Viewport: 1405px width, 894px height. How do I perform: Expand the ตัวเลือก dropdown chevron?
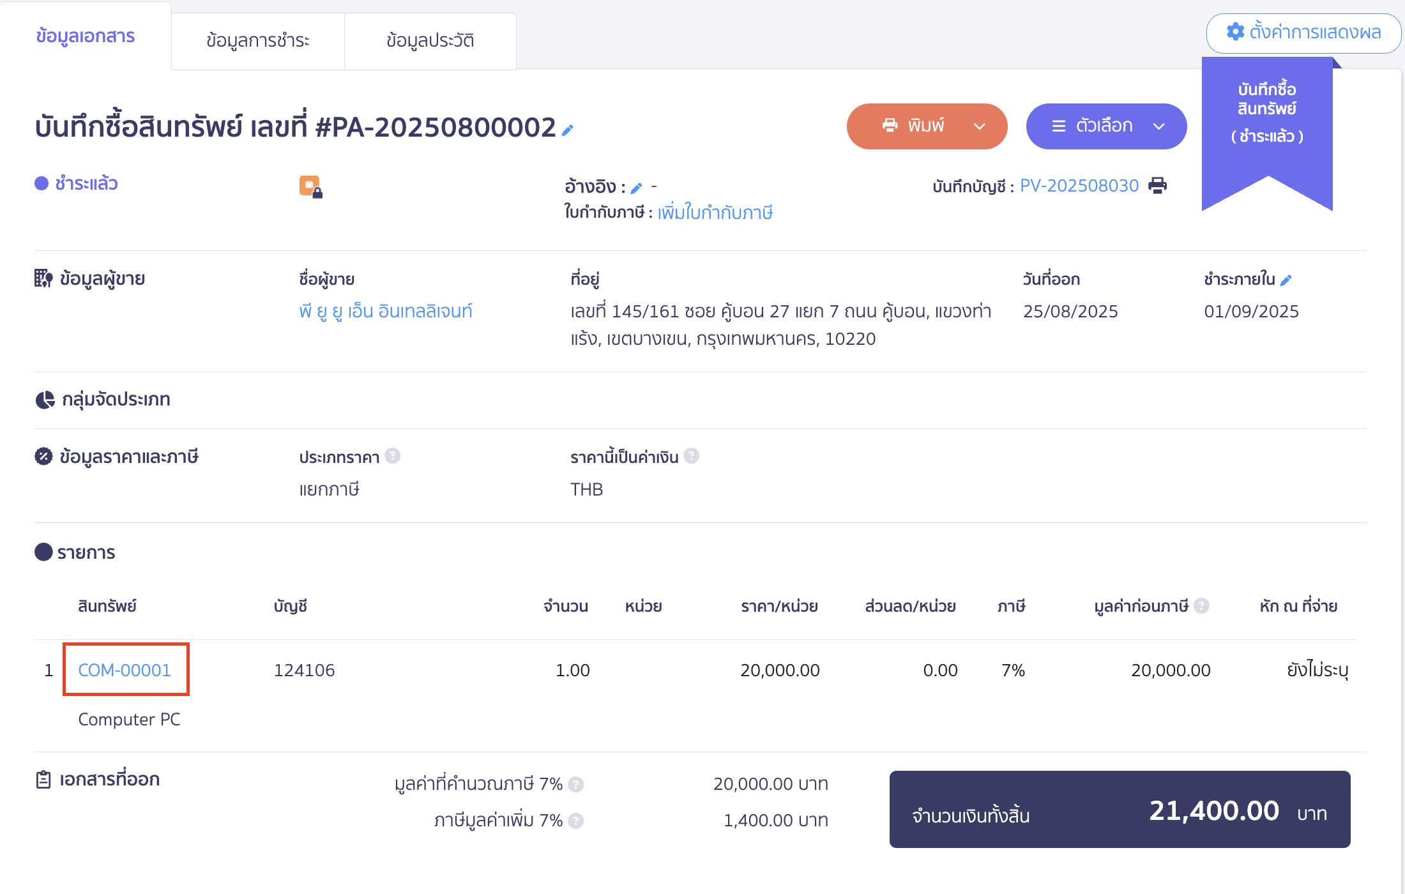coord(1159,126)
